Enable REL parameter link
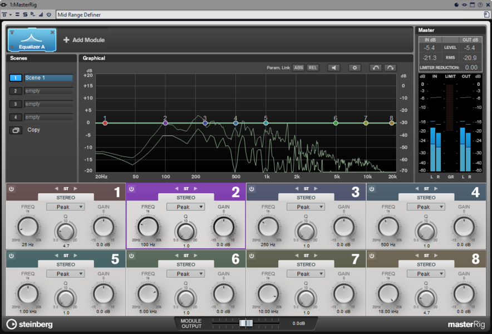Viewport: 492px width, 334px height. click(x=313, y=68)
